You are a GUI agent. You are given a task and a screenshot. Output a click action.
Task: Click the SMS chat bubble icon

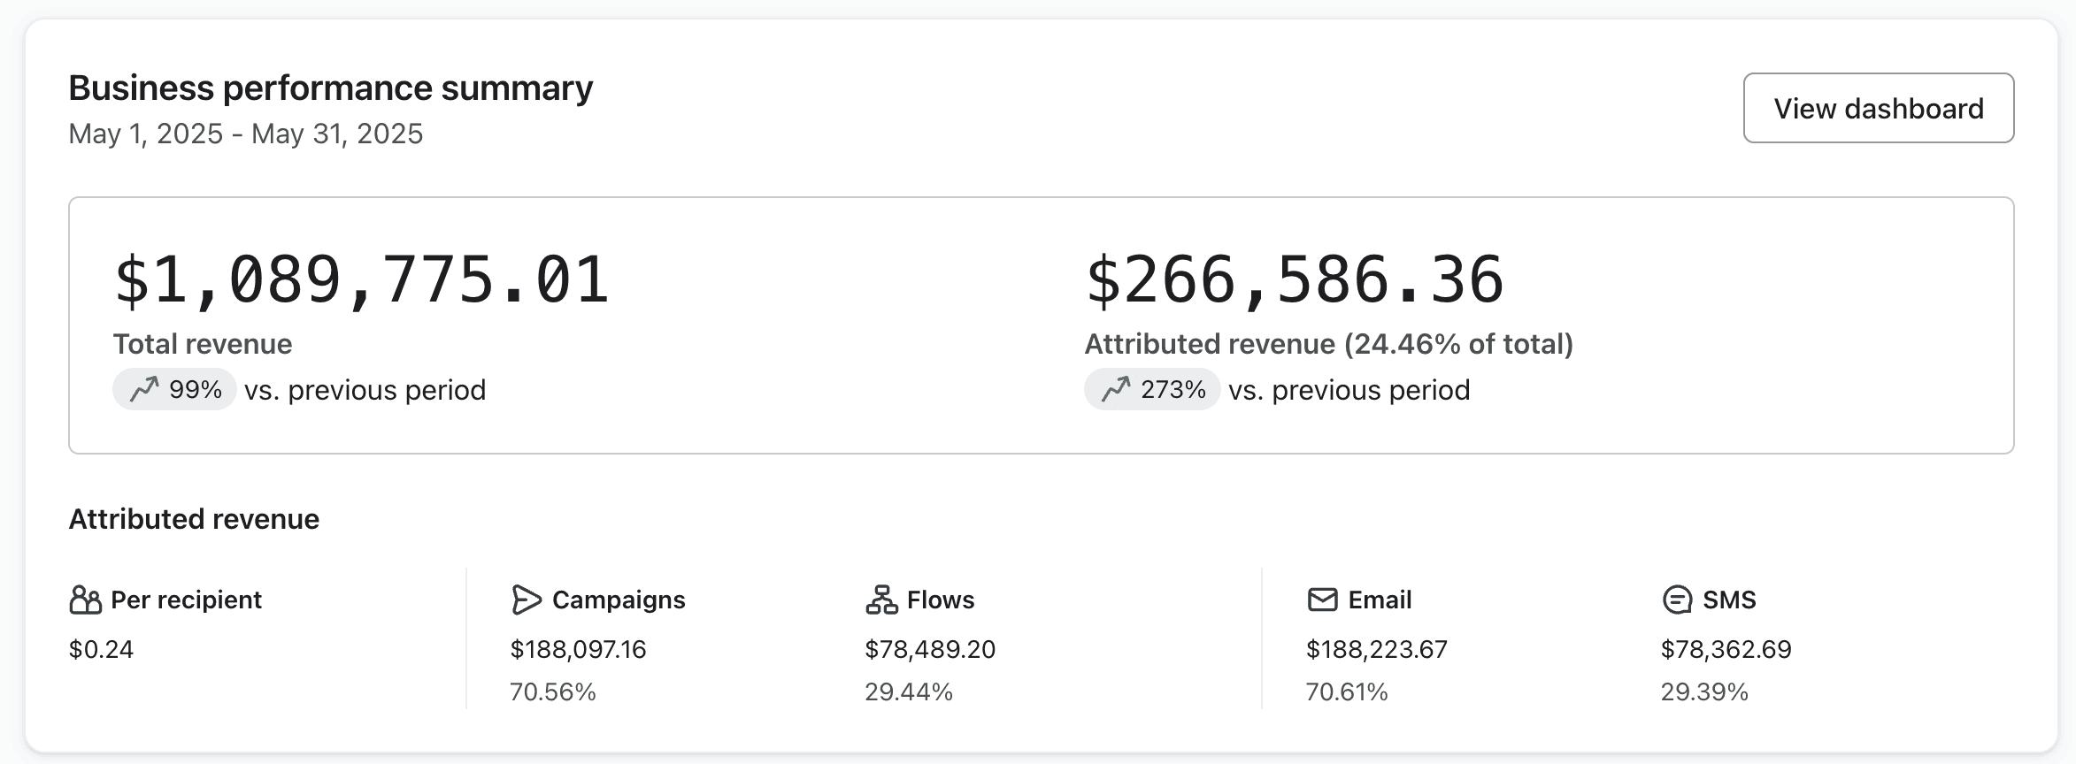click(x=1677, y=600)
